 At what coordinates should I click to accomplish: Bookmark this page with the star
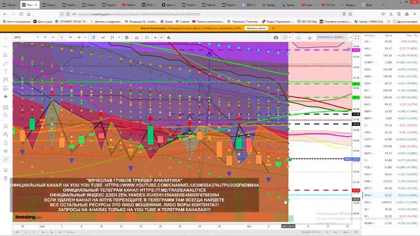tap(350, 14)
